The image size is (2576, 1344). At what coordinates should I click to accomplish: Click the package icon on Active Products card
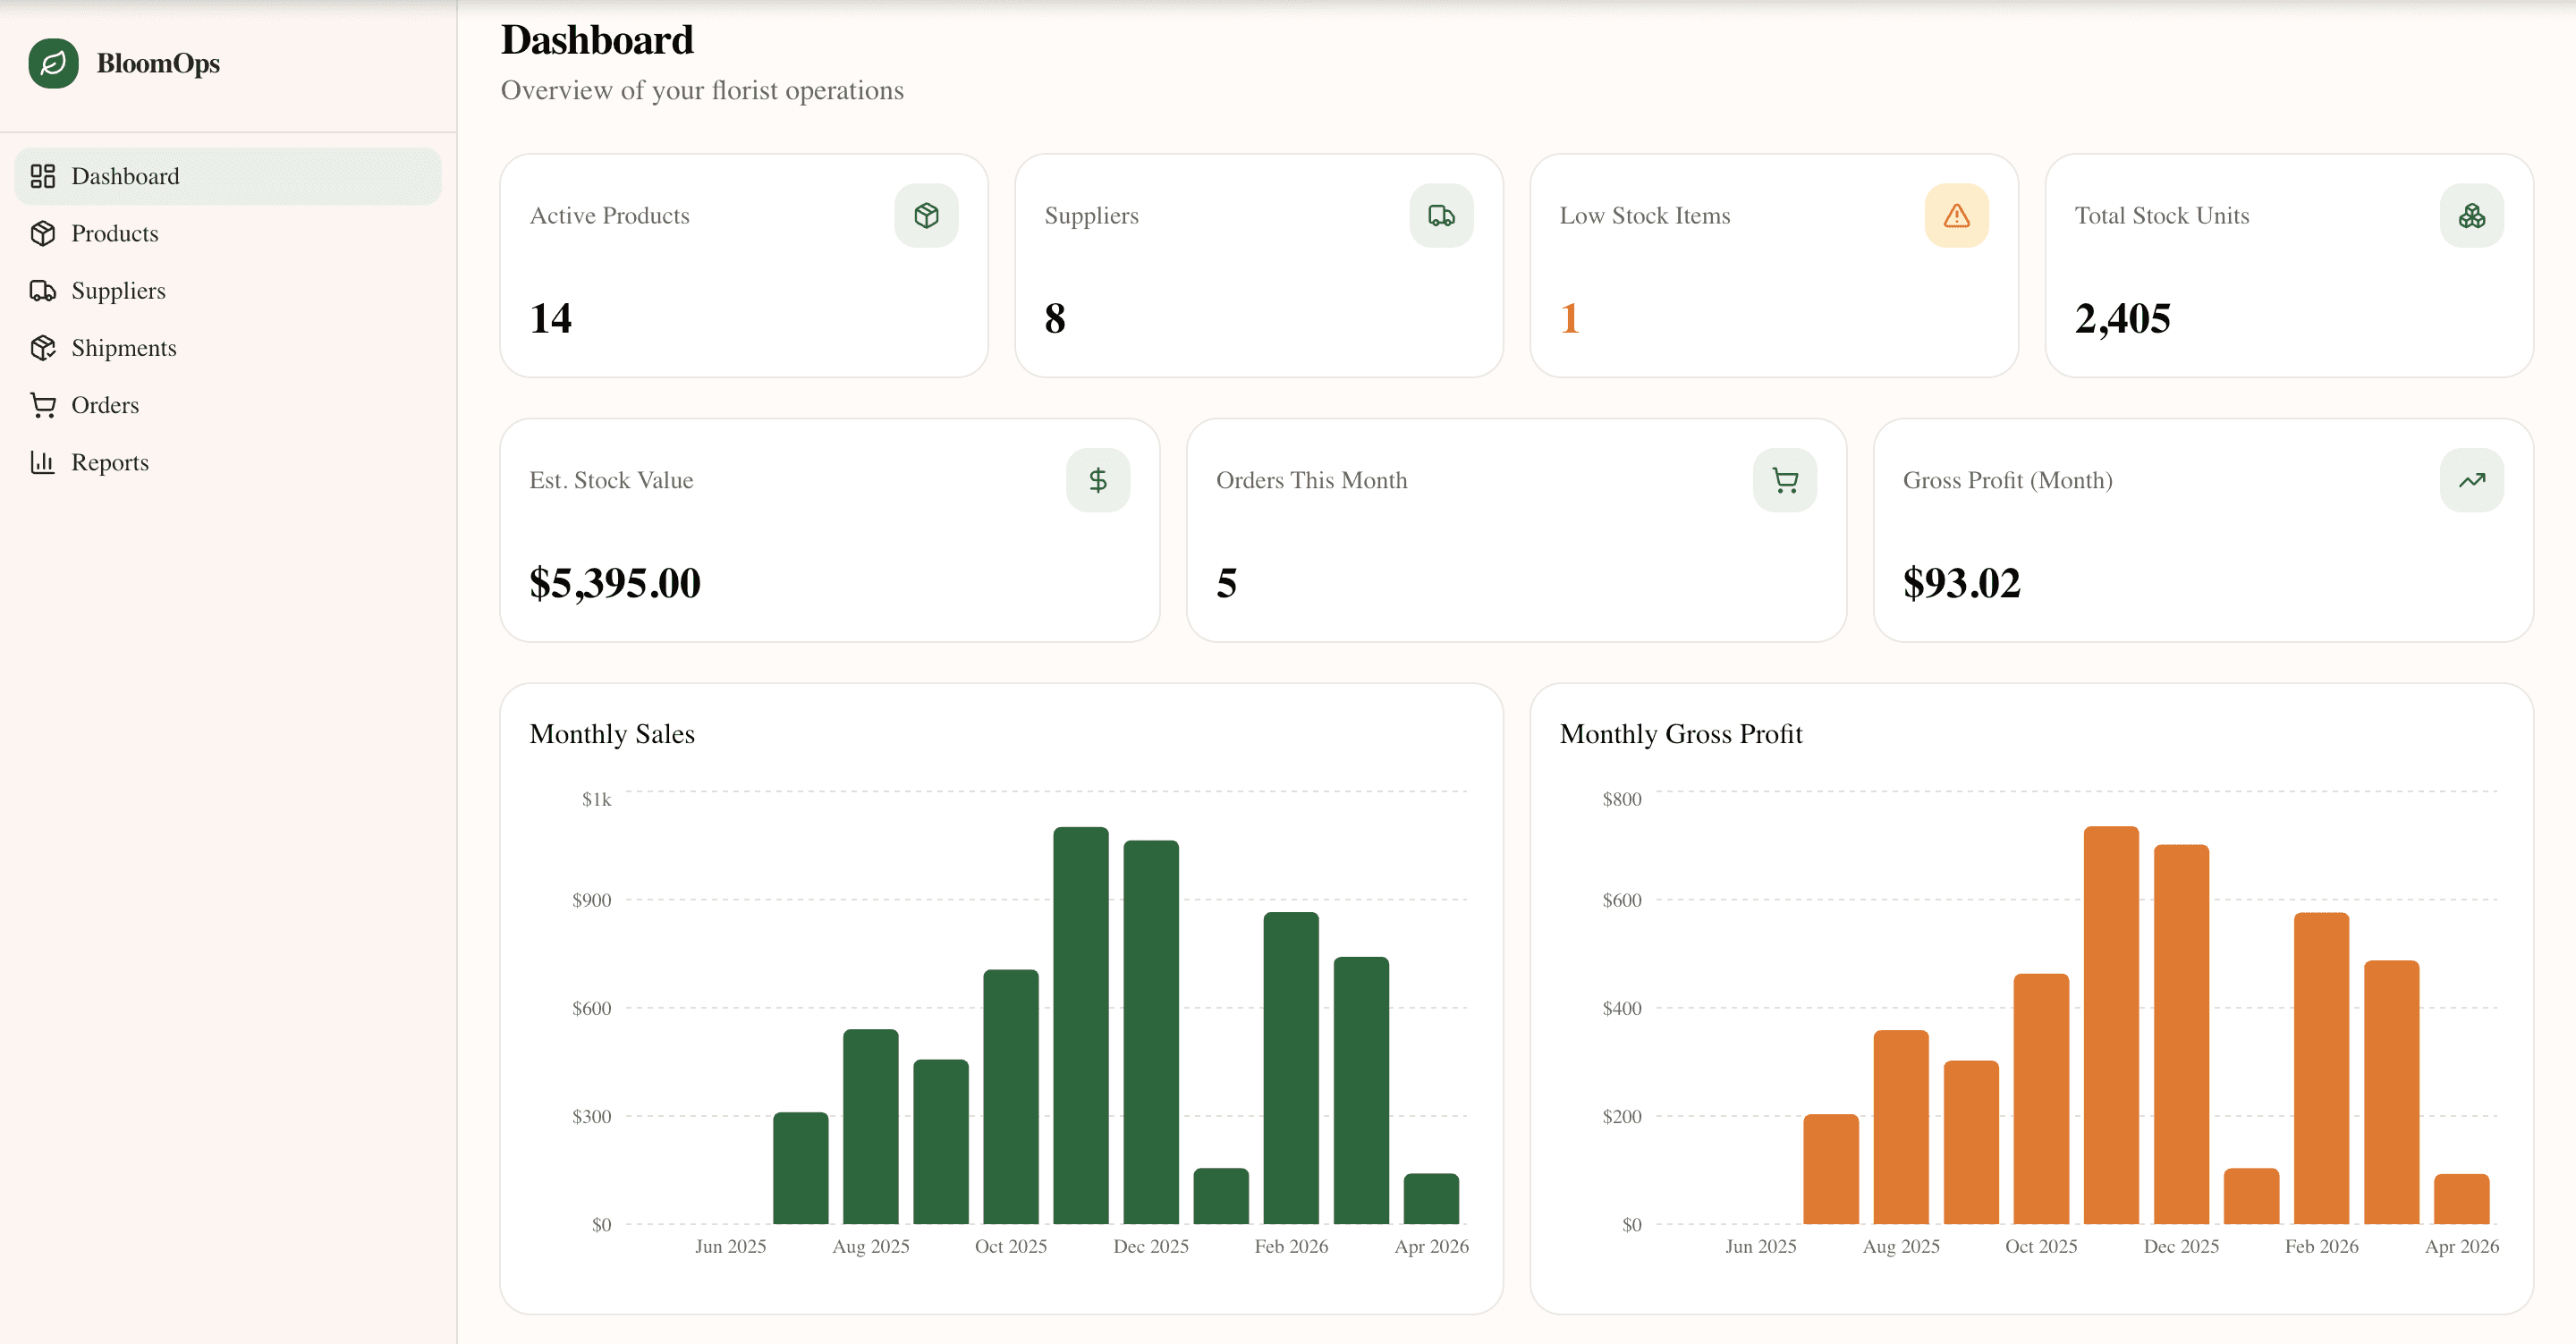click(926, 214)
